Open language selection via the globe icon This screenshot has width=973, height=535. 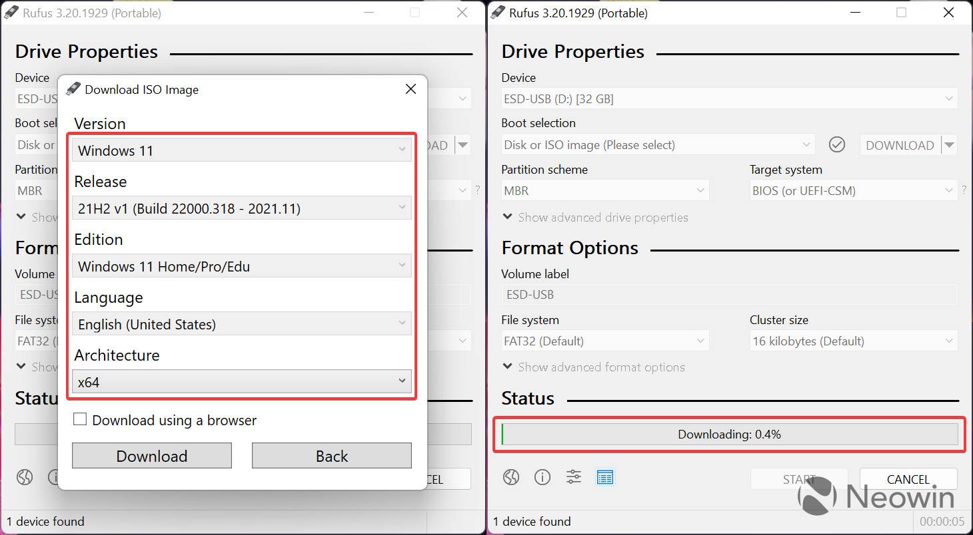[x=511, y=477]
